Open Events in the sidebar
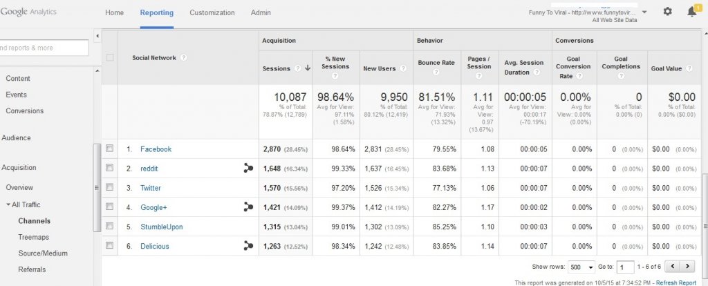708x286 pixels. 17,94
